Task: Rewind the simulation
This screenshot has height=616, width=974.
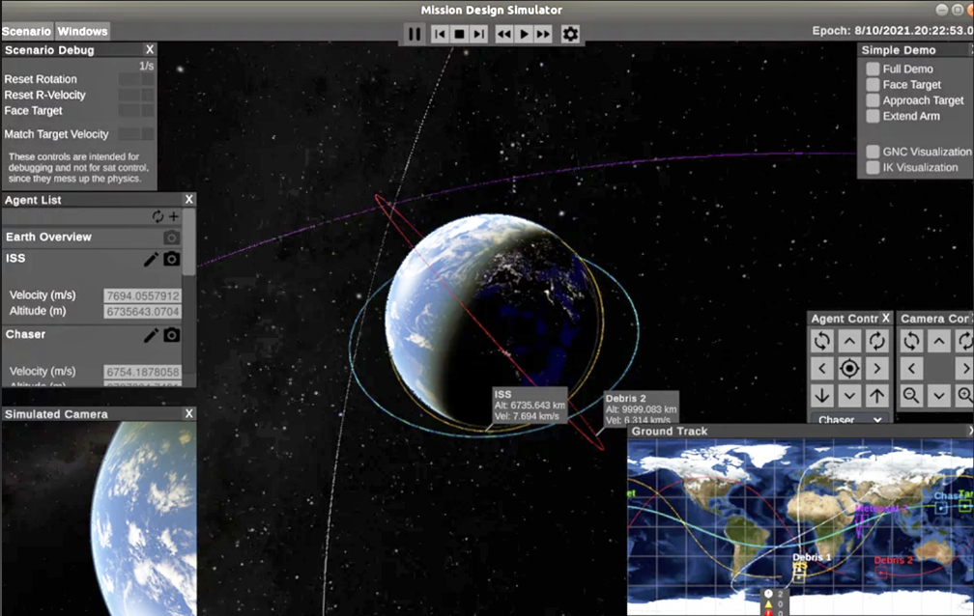Action: 504,34
